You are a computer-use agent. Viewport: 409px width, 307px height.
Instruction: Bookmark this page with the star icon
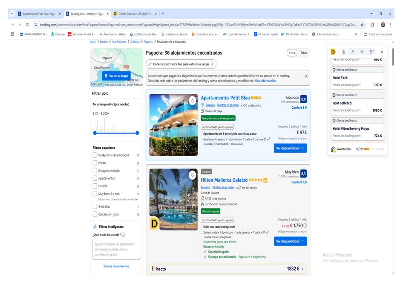362,25
